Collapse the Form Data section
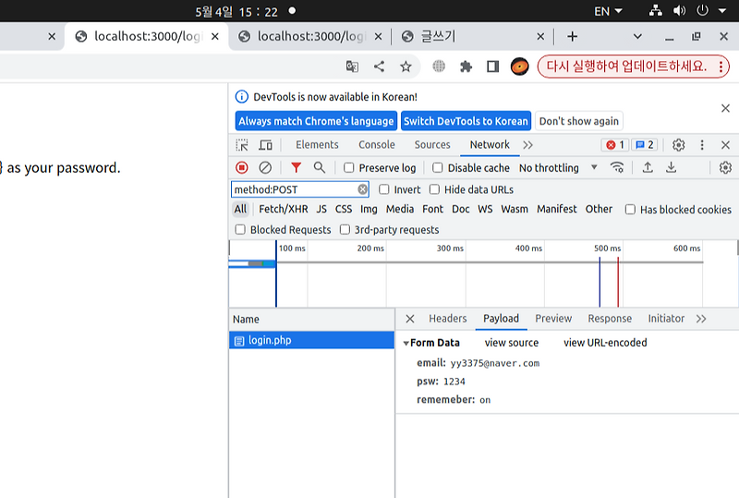The height and width of the screenshot is (498, 739). [x=406, y=344]
